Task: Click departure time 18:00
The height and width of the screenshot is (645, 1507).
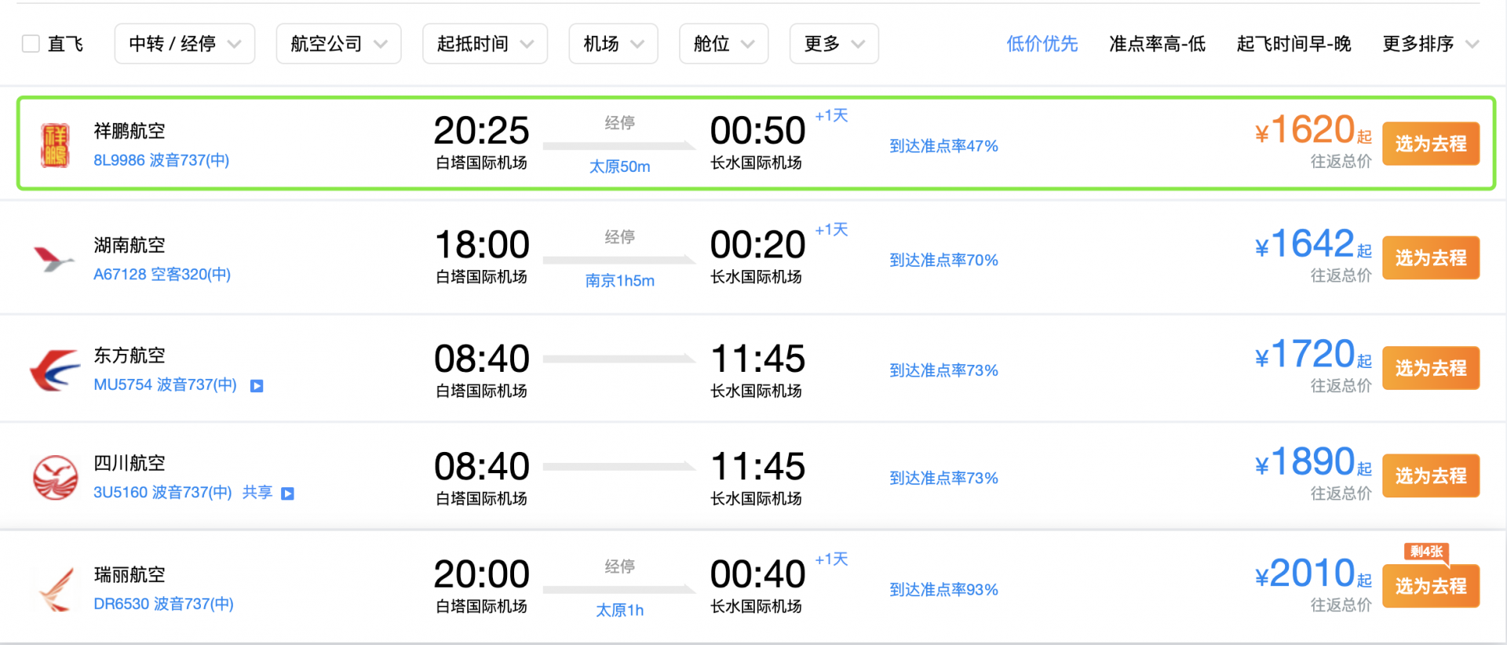Action: [x=482, y=244]
